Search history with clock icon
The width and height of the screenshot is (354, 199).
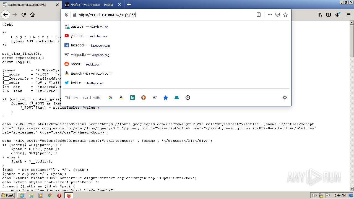click(x=188, y=98)
